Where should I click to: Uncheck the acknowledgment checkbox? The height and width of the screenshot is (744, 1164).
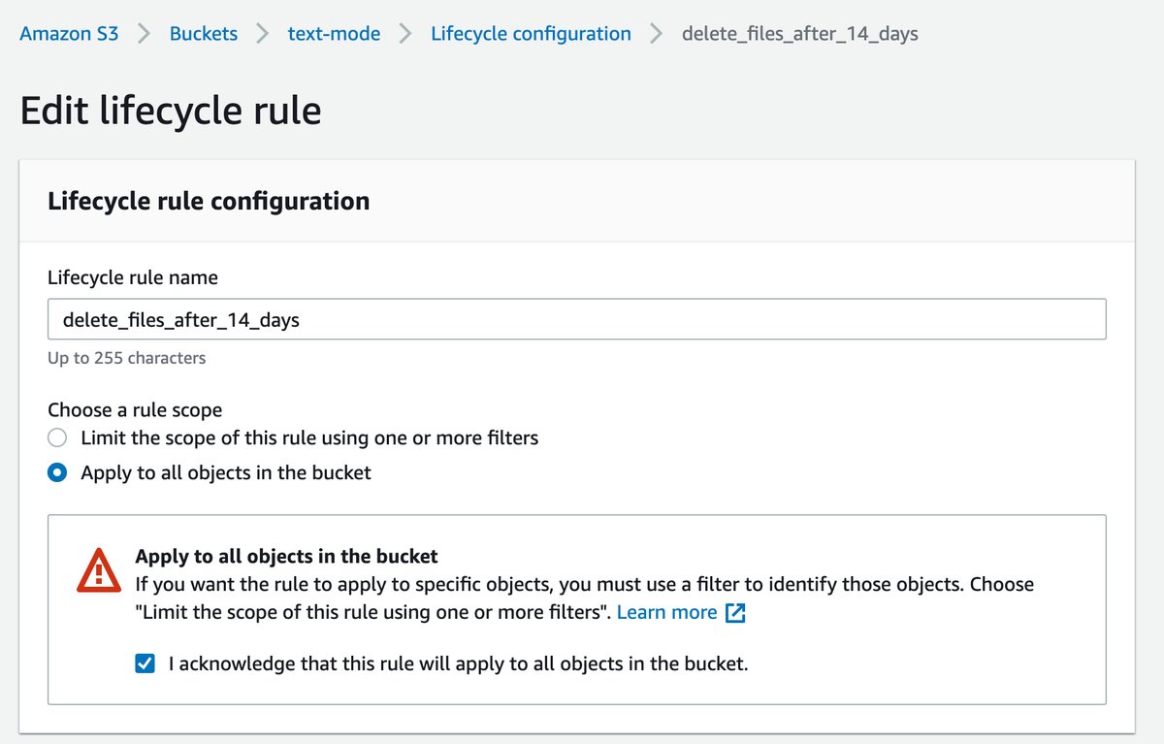(x=145, y=663)
